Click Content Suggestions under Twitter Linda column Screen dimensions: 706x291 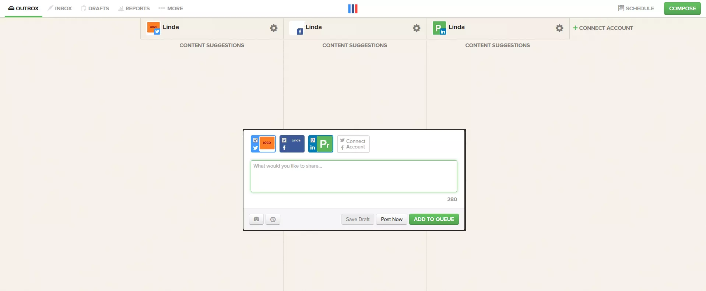click(x=212, y=45)
